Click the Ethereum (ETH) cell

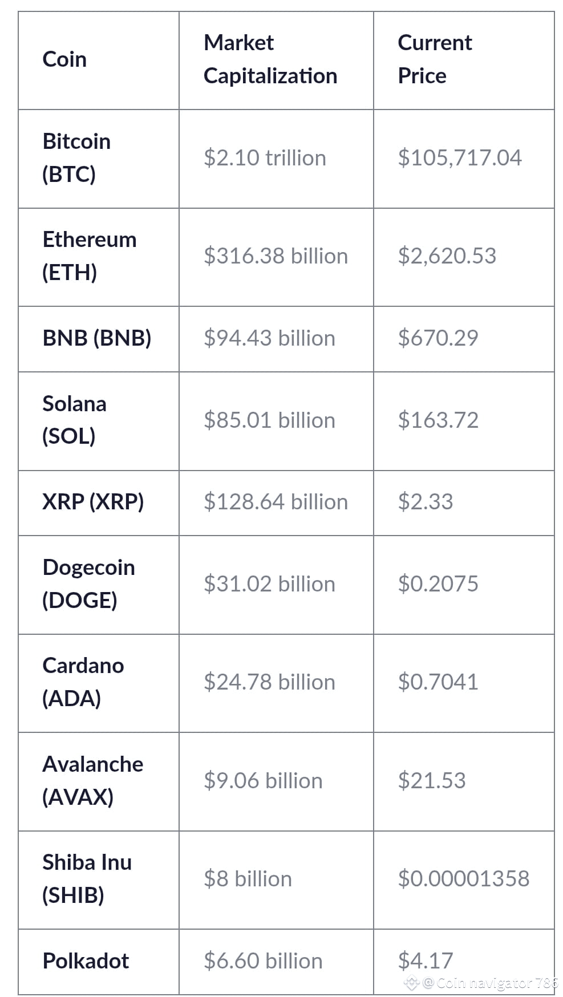click(x=99, y=257)
